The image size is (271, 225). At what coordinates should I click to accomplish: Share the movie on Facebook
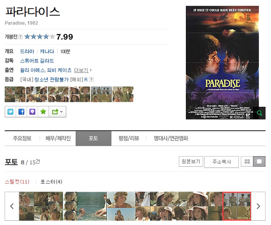21,112
